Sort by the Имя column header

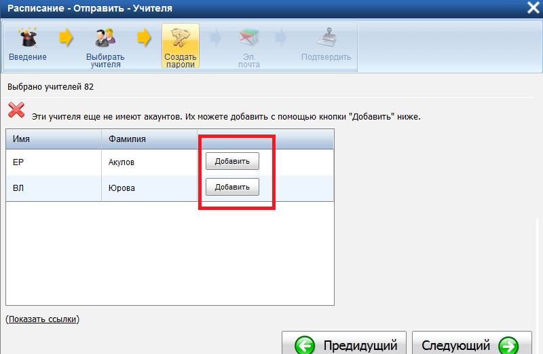coord(54,139)
